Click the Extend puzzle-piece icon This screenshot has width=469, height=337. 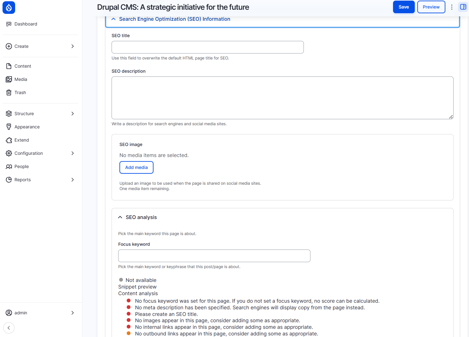(9, 140)
